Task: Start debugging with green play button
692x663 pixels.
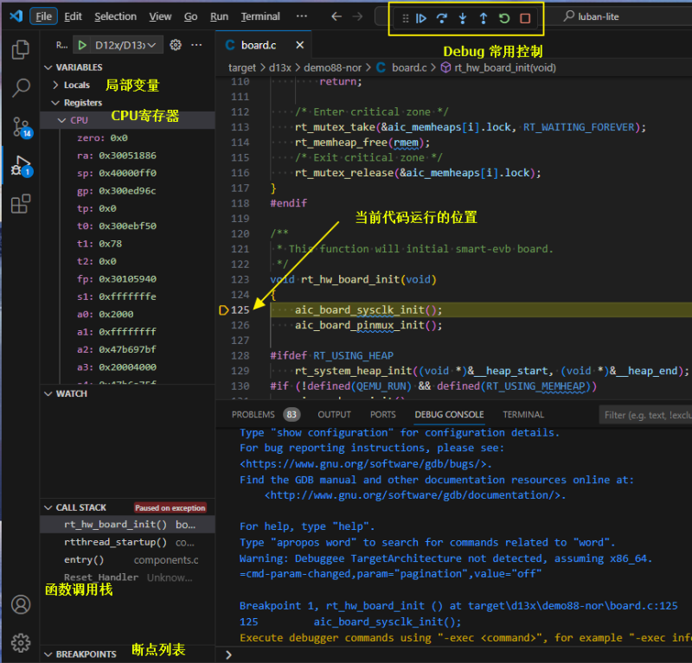Action: point(82,45)
